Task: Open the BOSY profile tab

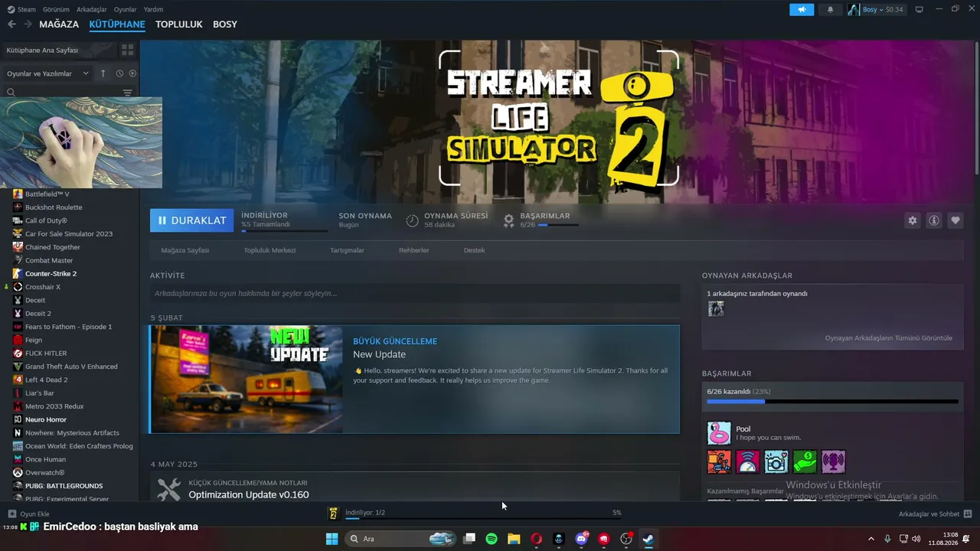Action: click(225, 24)
